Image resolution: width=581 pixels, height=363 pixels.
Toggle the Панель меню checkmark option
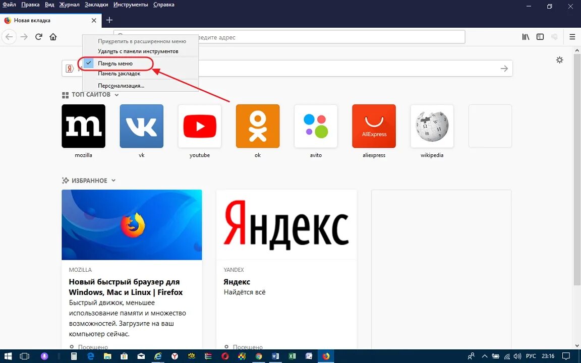tap(140, 64)
